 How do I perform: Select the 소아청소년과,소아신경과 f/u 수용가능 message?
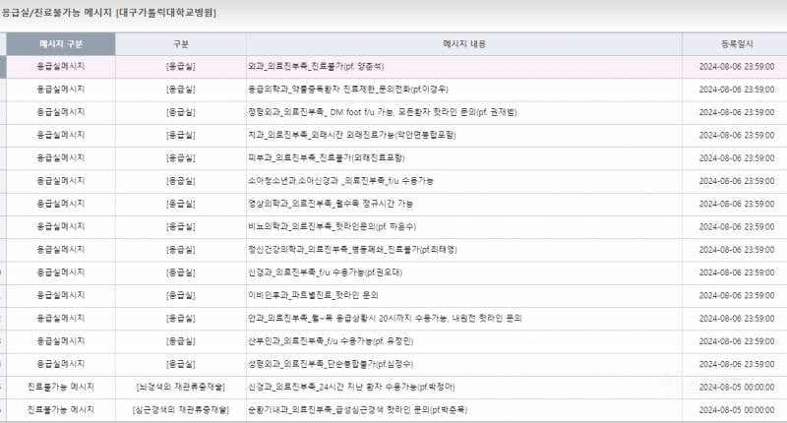click(x=340, y=181)
